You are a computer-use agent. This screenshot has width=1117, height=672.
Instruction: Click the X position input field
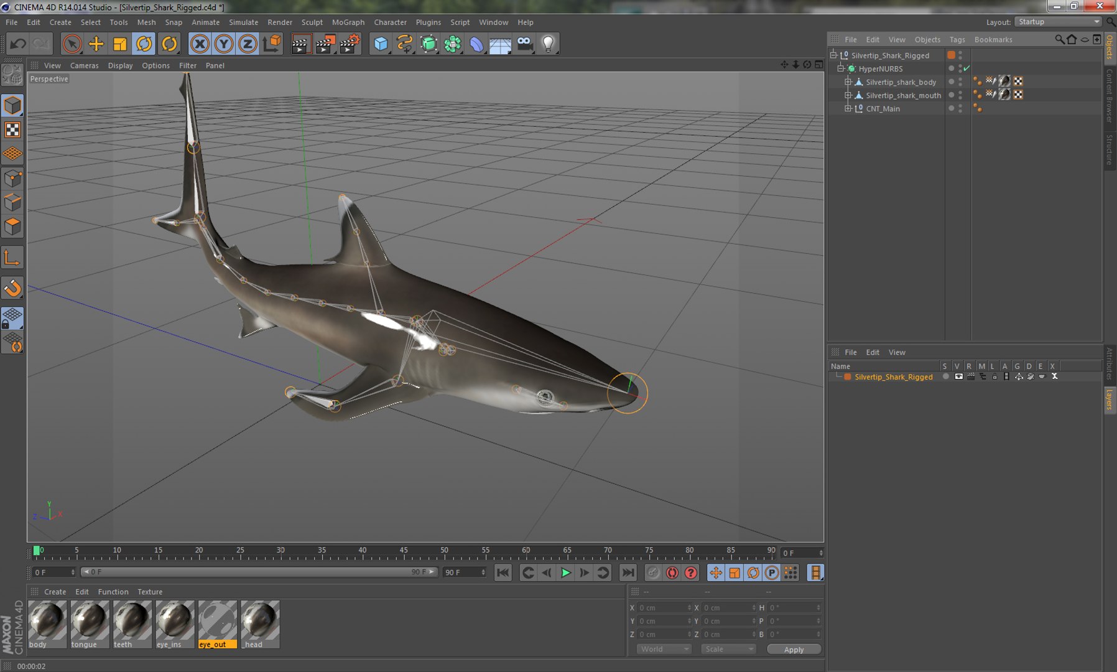(664, 608)
